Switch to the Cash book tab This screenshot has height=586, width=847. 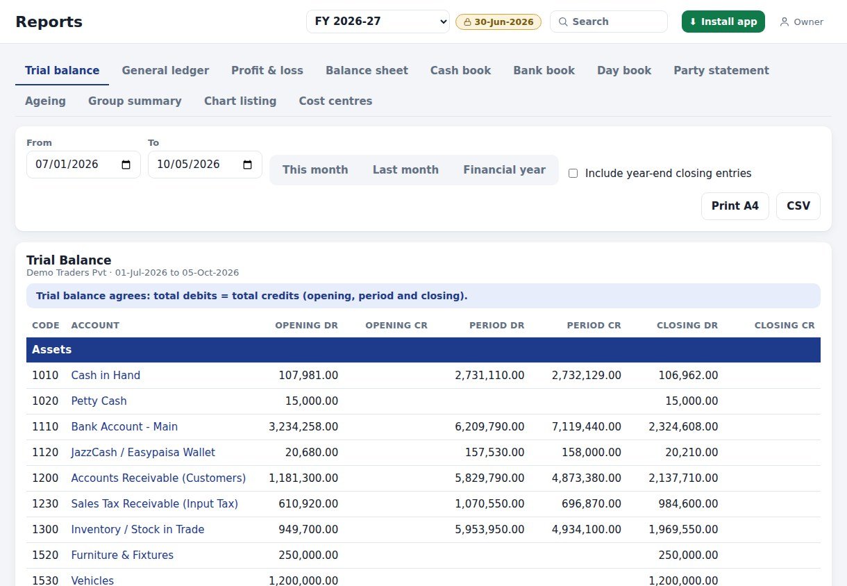point(460,70)
